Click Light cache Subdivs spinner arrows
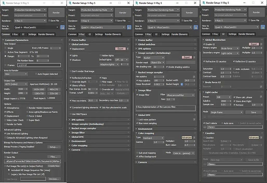267x183 pixels. pyautogui.click(x=230, y=101)
